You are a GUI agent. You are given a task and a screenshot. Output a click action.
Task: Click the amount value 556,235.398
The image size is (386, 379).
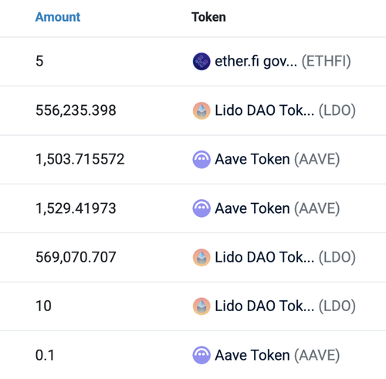click(76, 110)
